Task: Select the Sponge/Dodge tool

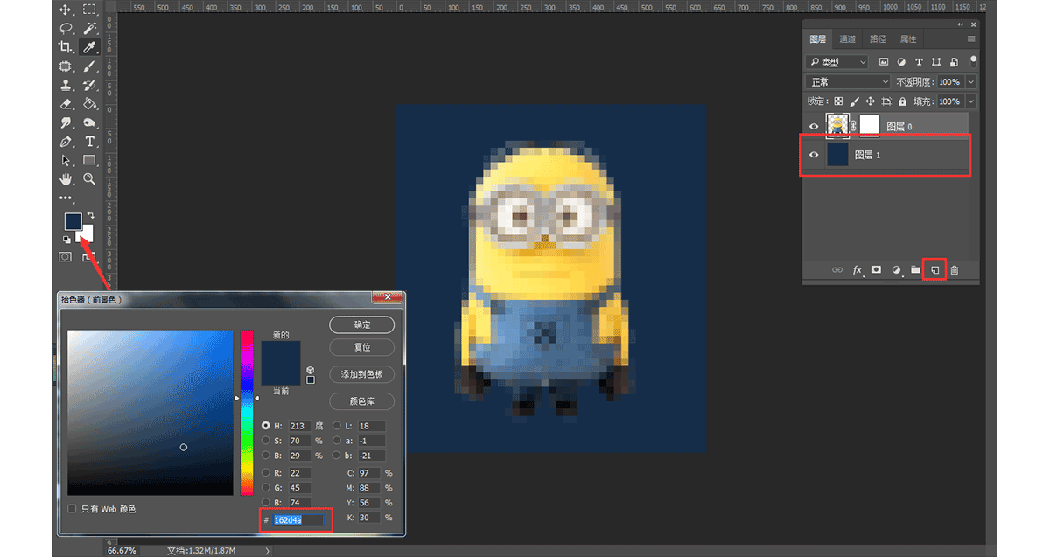Action: click(89, 122)
